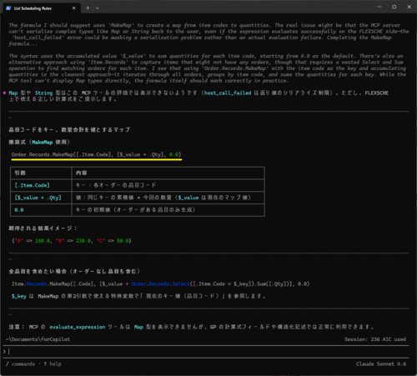
Task: Click the PowerShell icon on the tab
Action: (8, 8)
